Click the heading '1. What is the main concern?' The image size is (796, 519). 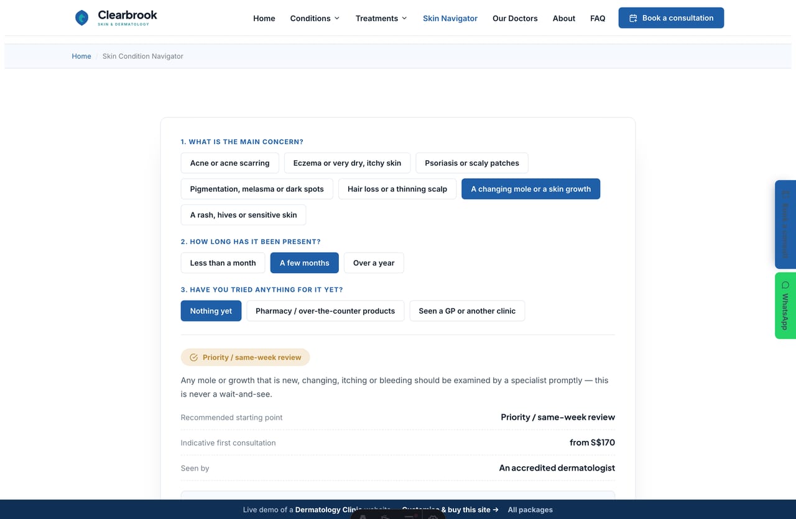242,142
